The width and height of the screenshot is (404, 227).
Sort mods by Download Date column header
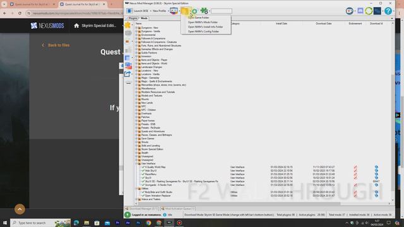(324, 23)
